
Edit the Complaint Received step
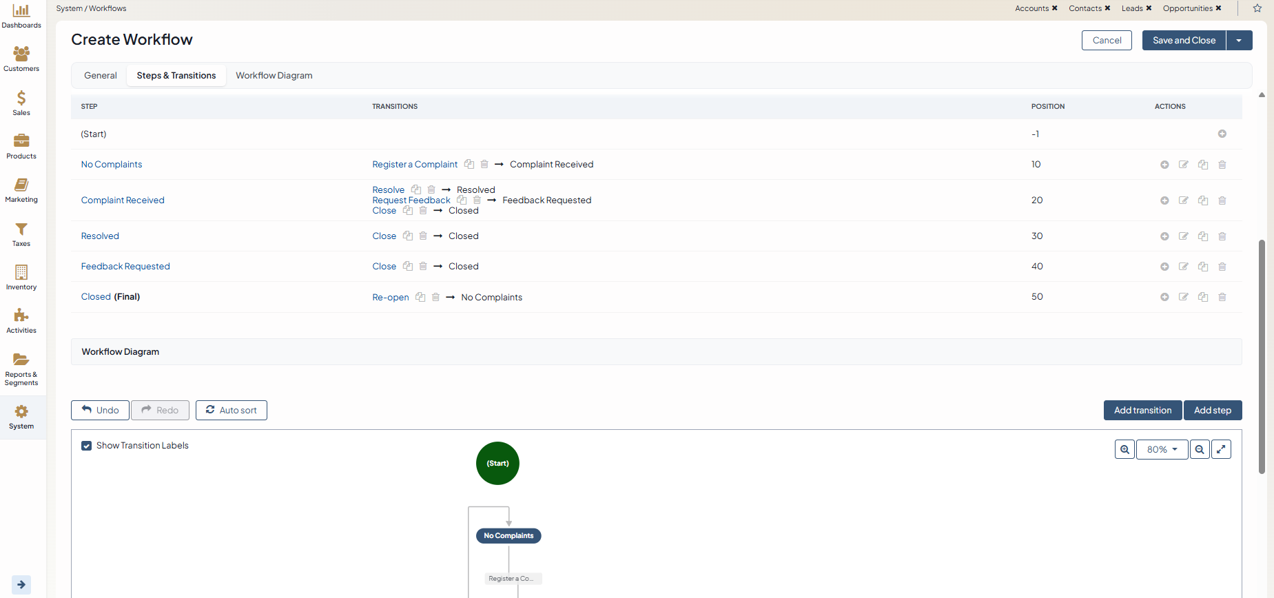1183,200
